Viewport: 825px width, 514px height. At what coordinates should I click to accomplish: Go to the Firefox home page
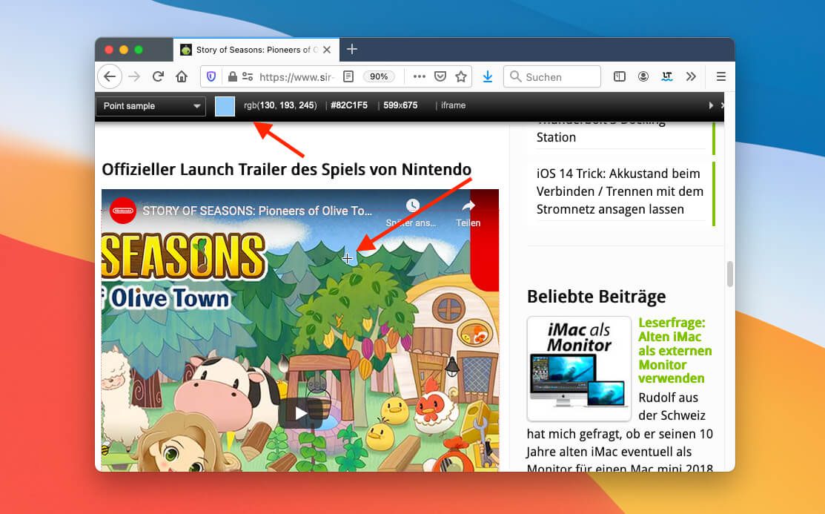[182, 76]
